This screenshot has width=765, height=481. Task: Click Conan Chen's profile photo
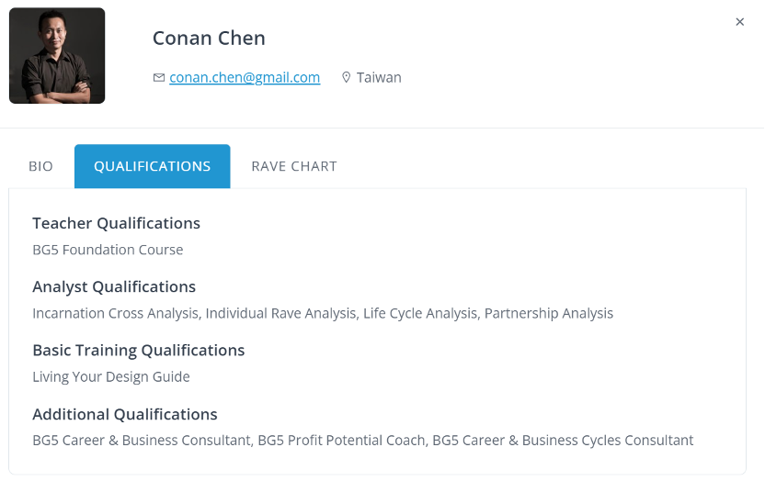click(x=57, y=55)
